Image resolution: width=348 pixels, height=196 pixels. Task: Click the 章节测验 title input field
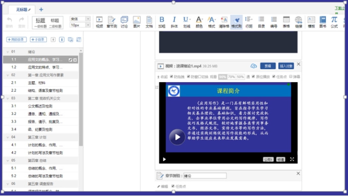205,176
